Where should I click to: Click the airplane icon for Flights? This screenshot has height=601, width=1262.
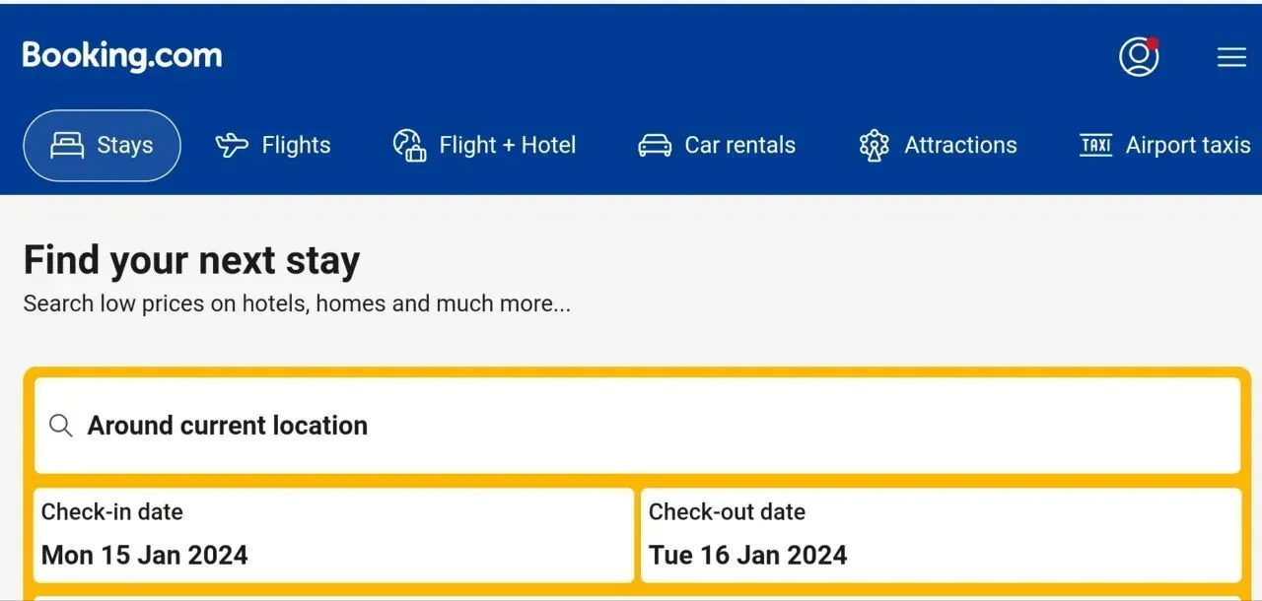[x=232, y=146]
